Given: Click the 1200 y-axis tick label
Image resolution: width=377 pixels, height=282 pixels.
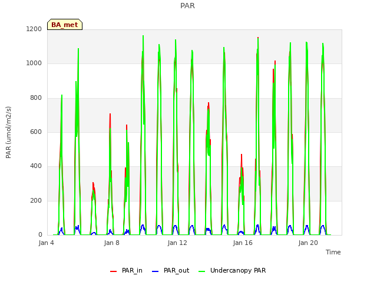Looking at the screenshot, I should (x=34, y=29).
